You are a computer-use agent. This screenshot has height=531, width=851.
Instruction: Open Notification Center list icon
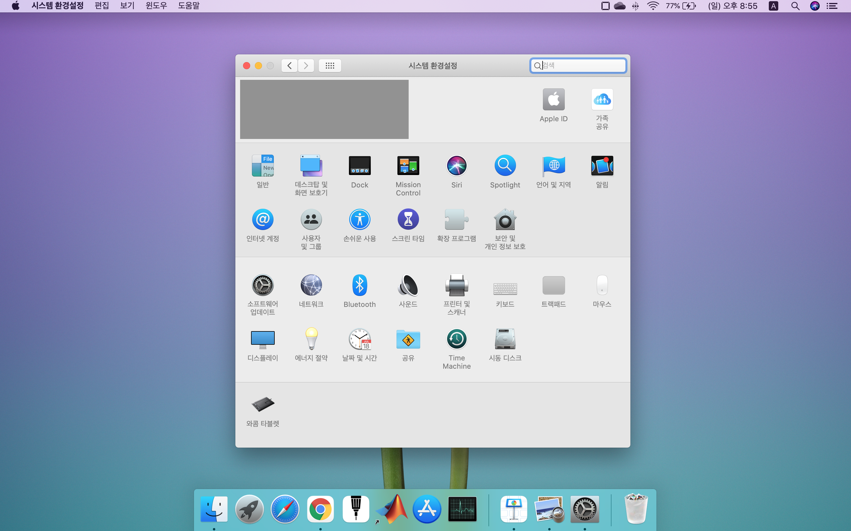pos(832,6)
